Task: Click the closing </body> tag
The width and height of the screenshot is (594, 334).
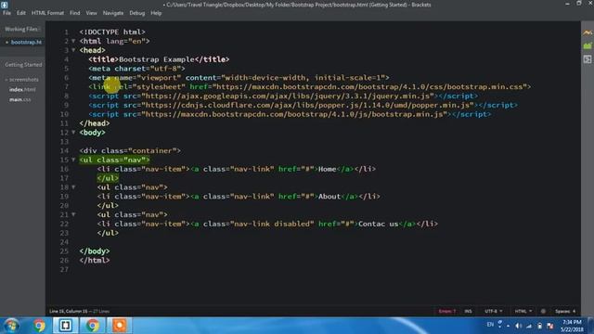Action: [x=95, y=251]
